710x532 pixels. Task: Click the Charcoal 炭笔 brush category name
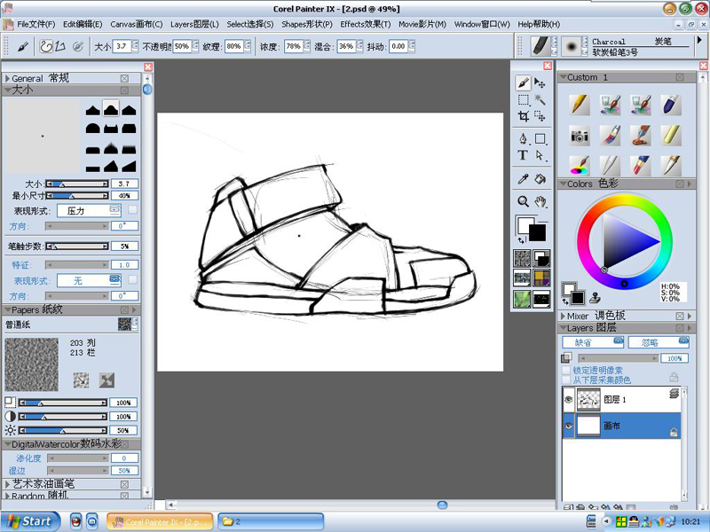coord(632,42)
